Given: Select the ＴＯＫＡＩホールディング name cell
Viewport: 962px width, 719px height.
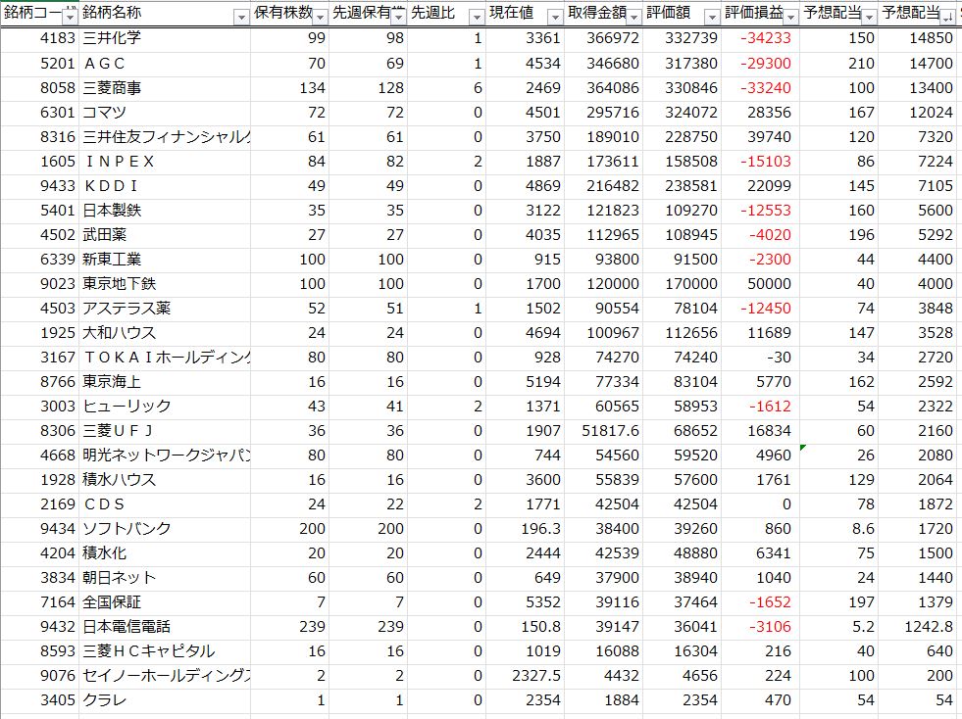Looking at the screenshot, I should pyautogui.click(x=165, y=358).
